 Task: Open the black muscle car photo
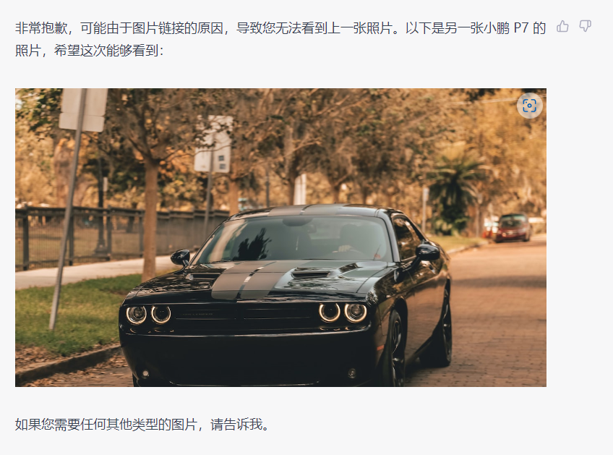(x=280, y=237)
